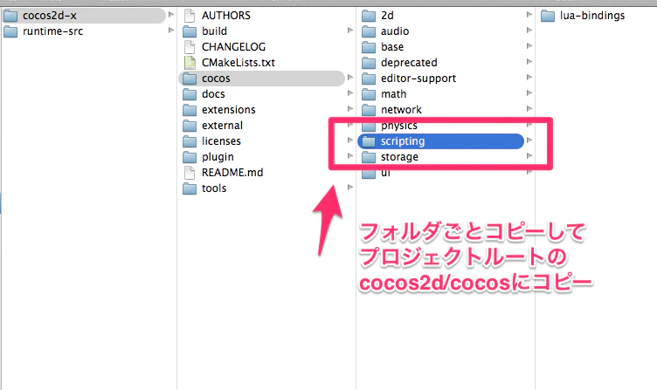Expand arrow beside build folder
The image size is (657, 390).
tap(350, 31)
